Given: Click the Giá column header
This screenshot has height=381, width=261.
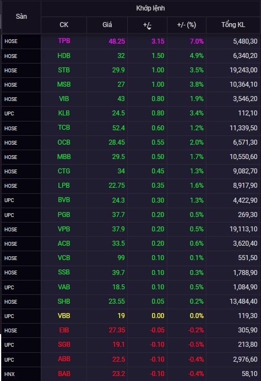Looking at the screenshot, I should 107,25.
